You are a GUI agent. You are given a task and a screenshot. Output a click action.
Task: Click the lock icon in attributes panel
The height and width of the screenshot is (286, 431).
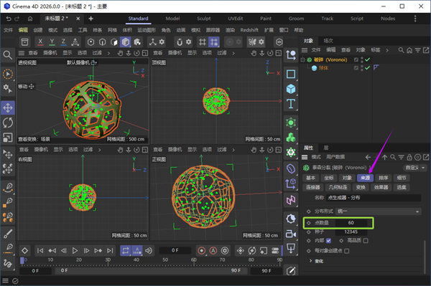point(409,157)
